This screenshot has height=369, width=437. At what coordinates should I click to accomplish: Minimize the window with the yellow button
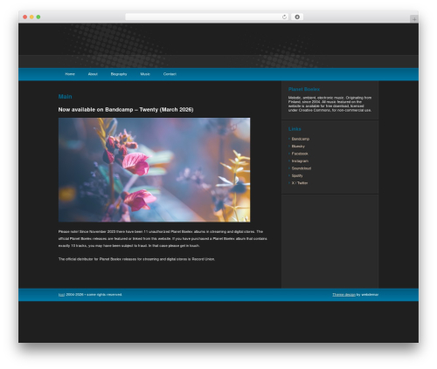31,17
